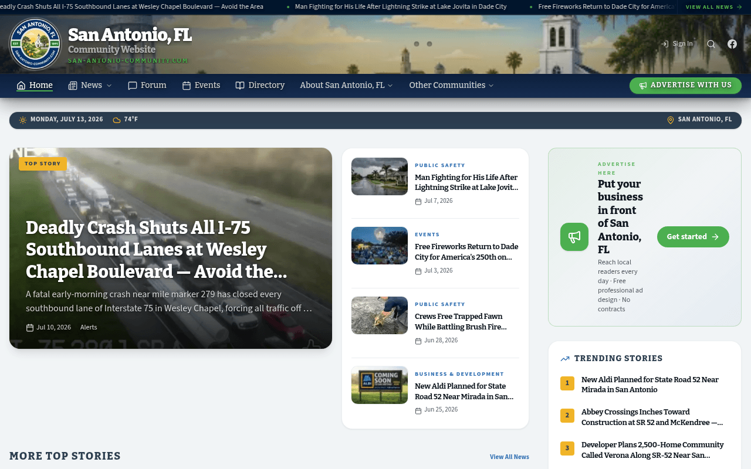Open the trapped fawn story thumbnail

click(x=380, y=315)
